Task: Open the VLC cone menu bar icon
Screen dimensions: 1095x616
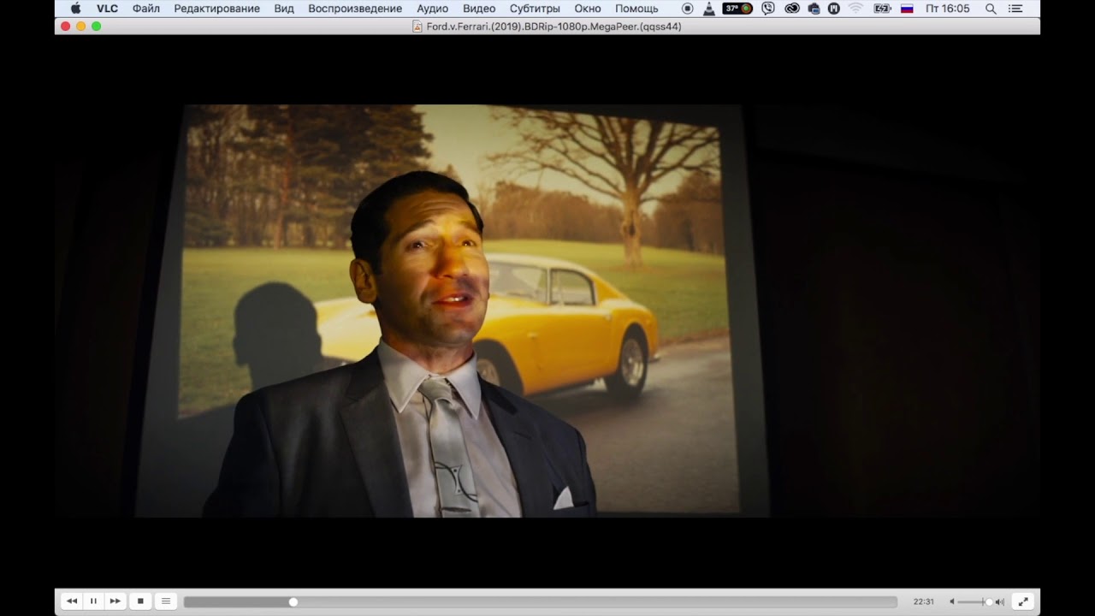Action: tap(708, 9)
